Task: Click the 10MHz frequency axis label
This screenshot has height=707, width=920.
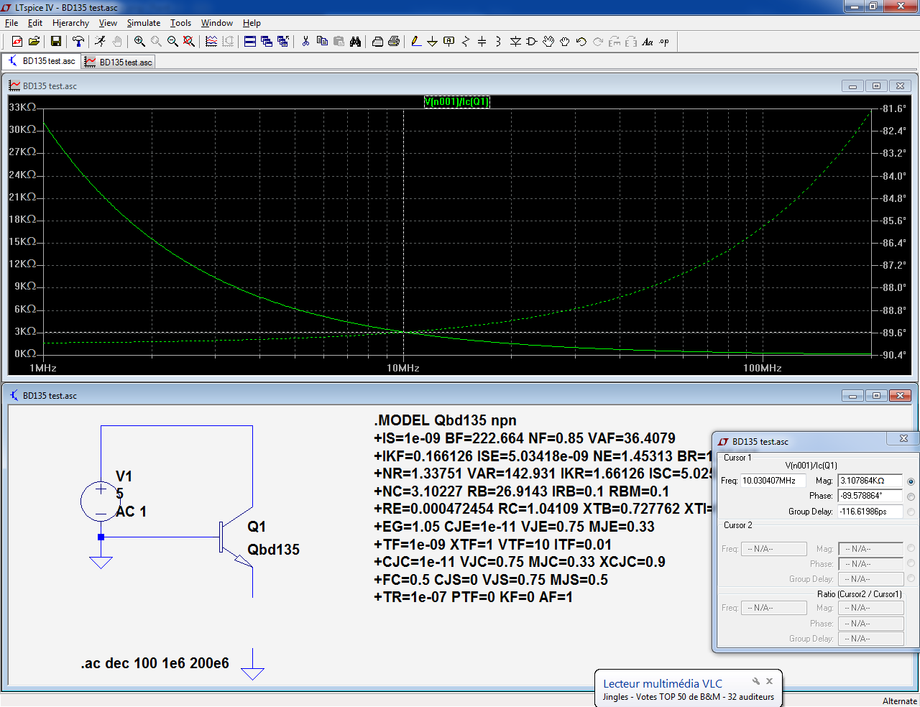Action: [403, 368]
